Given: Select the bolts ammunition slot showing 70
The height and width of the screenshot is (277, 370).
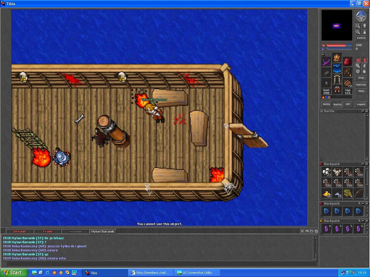Looking at the screenshot, I should [x=347, y=83].
